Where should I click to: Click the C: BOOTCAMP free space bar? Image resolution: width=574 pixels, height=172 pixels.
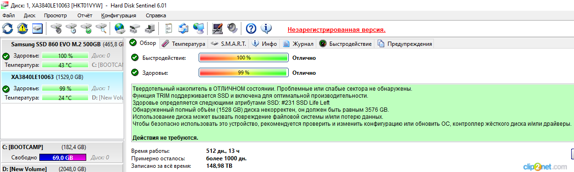[63, 158]
